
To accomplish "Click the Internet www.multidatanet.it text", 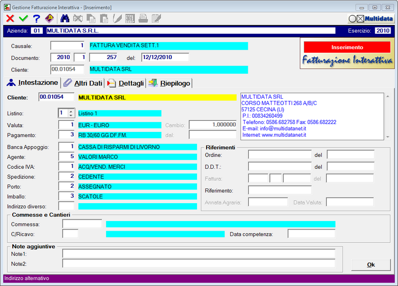I will pyautogui.click(x=274, y=135).
